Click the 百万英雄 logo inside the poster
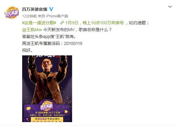 tap(47, 106)
